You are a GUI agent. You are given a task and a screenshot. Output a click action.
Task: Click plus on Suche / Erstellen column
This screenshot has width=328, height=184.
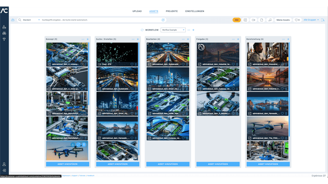click(x=138, y=39)
